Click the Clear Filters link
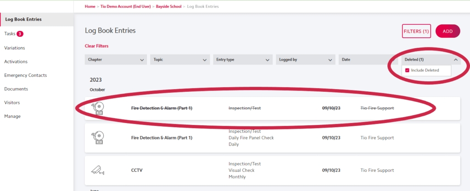Screen dimensions: 470x191 pyautogui.click(x=96, y=46)
